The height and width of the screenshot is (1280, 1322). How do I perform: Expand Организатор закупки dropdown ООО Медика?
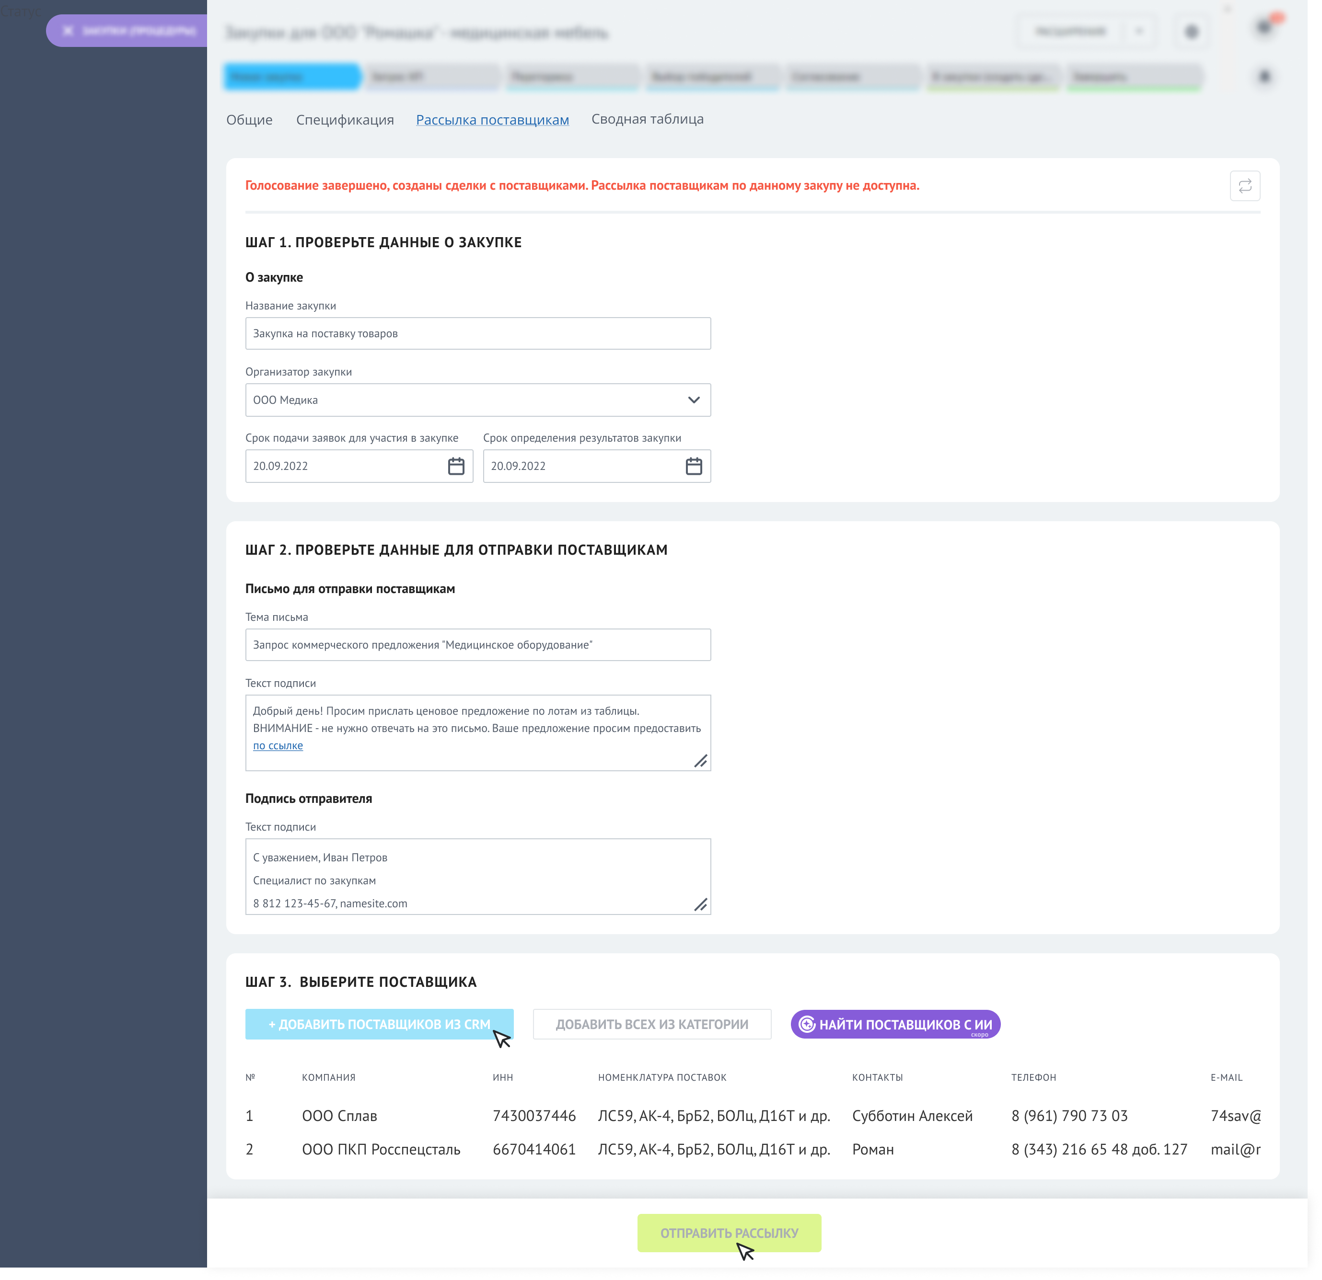[x=694, y=400]
